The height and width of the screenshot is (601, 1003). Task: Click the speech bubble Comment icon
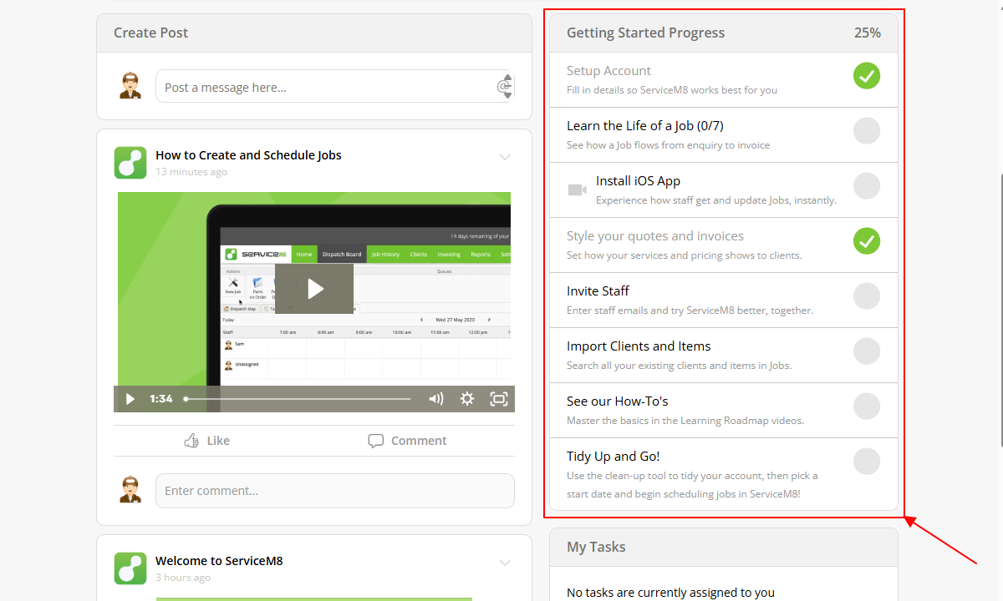coord(376,441)
